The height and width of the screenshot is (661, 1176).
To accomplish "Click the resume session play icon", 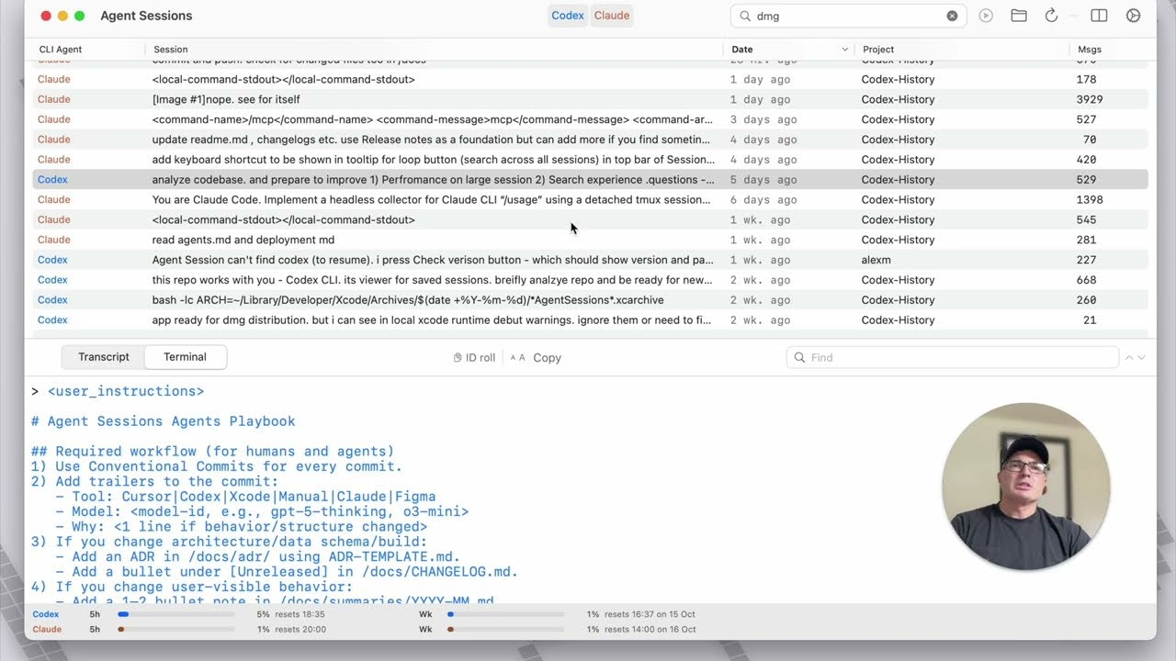I will pos(986,16).
